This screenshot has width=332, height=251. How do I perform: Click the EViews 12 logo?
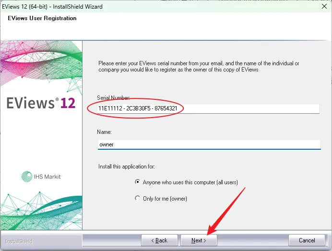pyautogui.click(x=41, y=103)
